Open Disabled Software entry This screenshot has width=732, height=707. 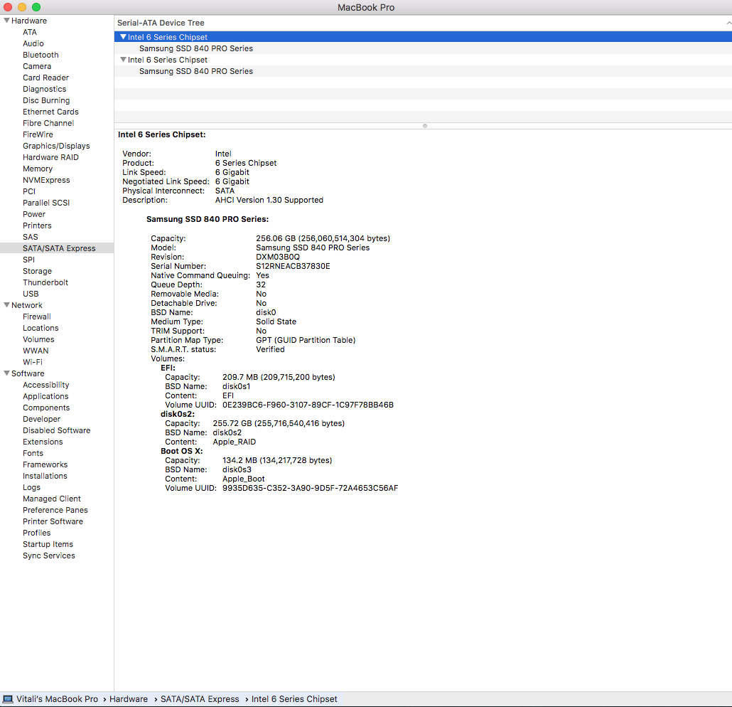coord(56,430)
